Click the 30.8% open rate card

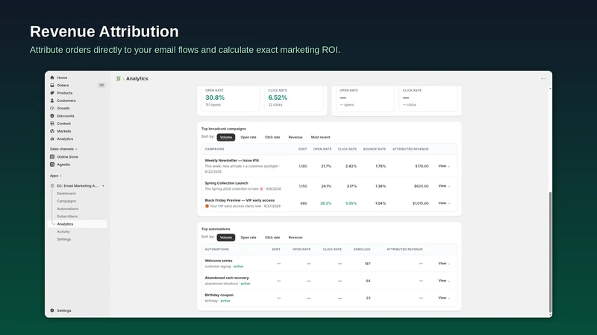[x=230, y=98]
